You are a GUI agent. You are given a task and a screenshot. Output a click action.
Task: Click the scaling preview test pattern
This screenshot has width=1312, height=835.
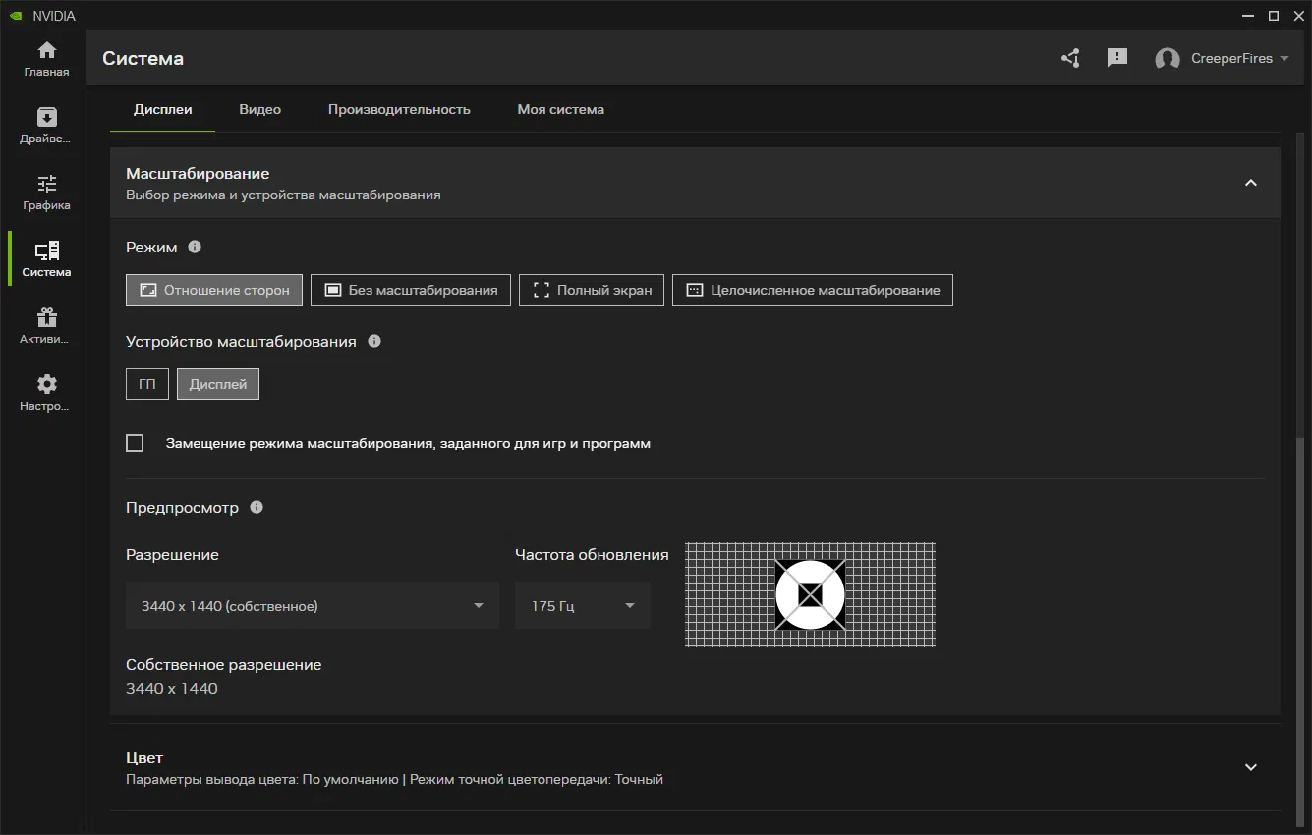(810, 594)
